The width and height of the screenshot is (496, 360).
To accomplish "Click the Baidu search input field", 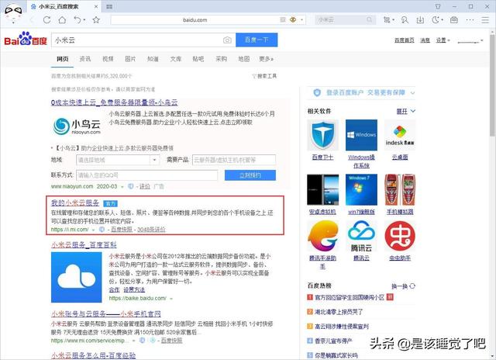I will (143, 40).
